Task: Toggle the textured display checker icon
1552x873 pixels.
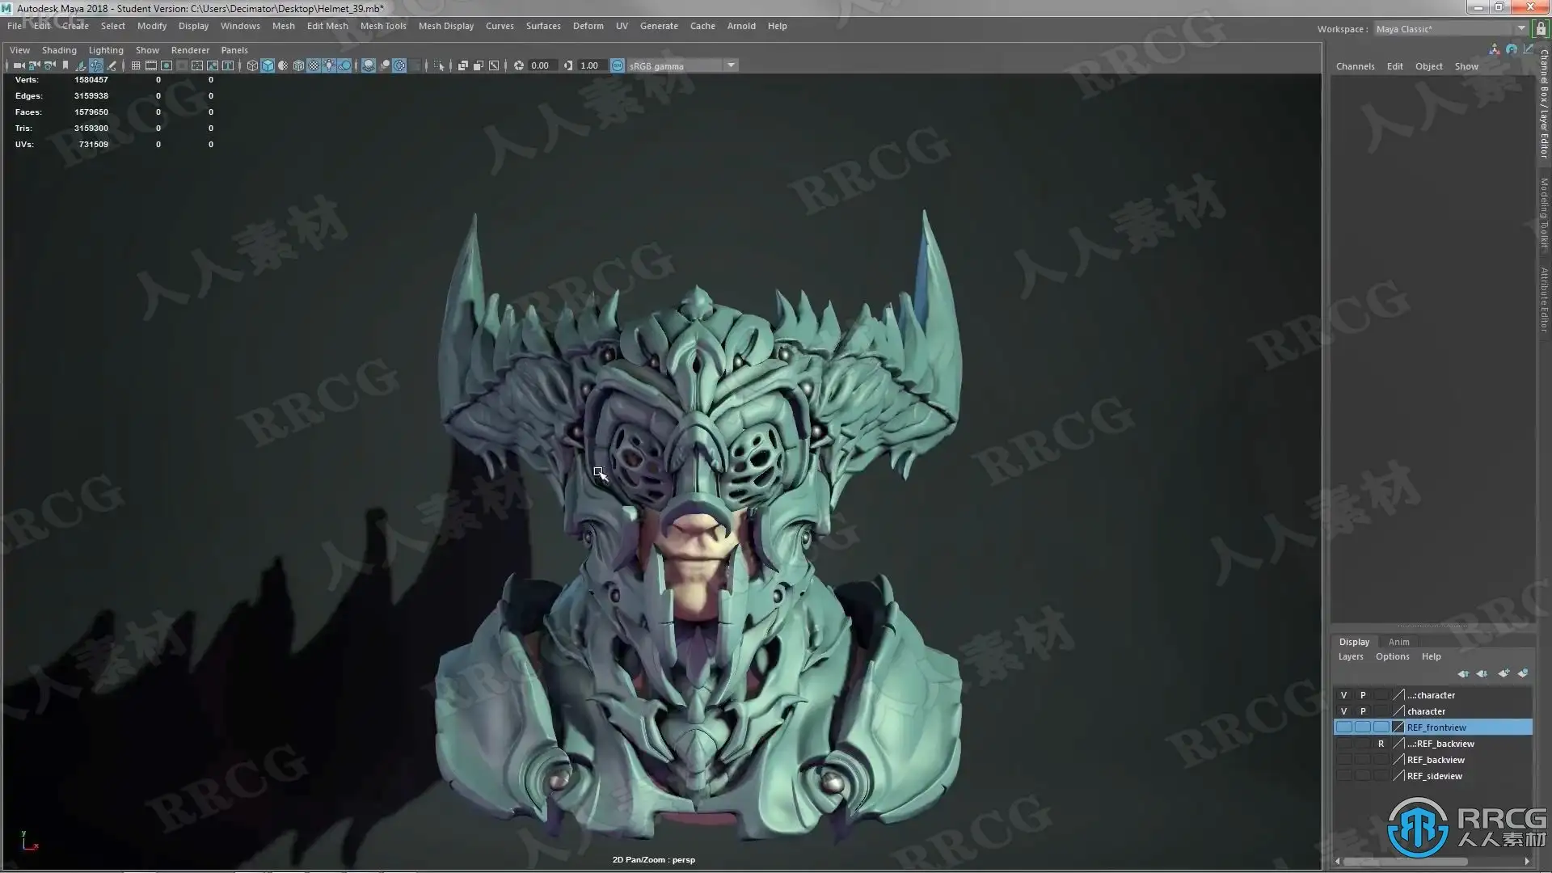Action: coord(314,65)
